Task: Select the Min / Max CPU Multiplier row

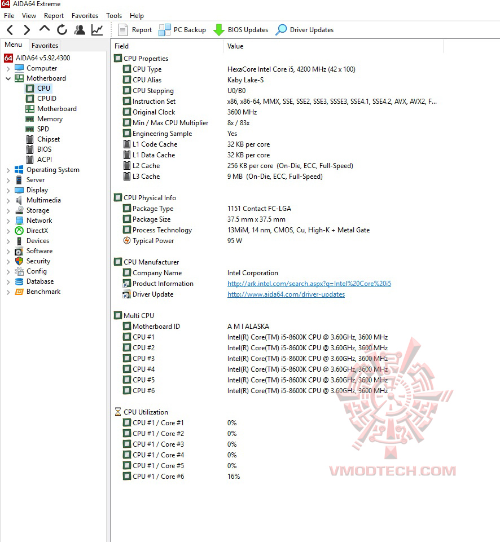Action: (277, 123)
